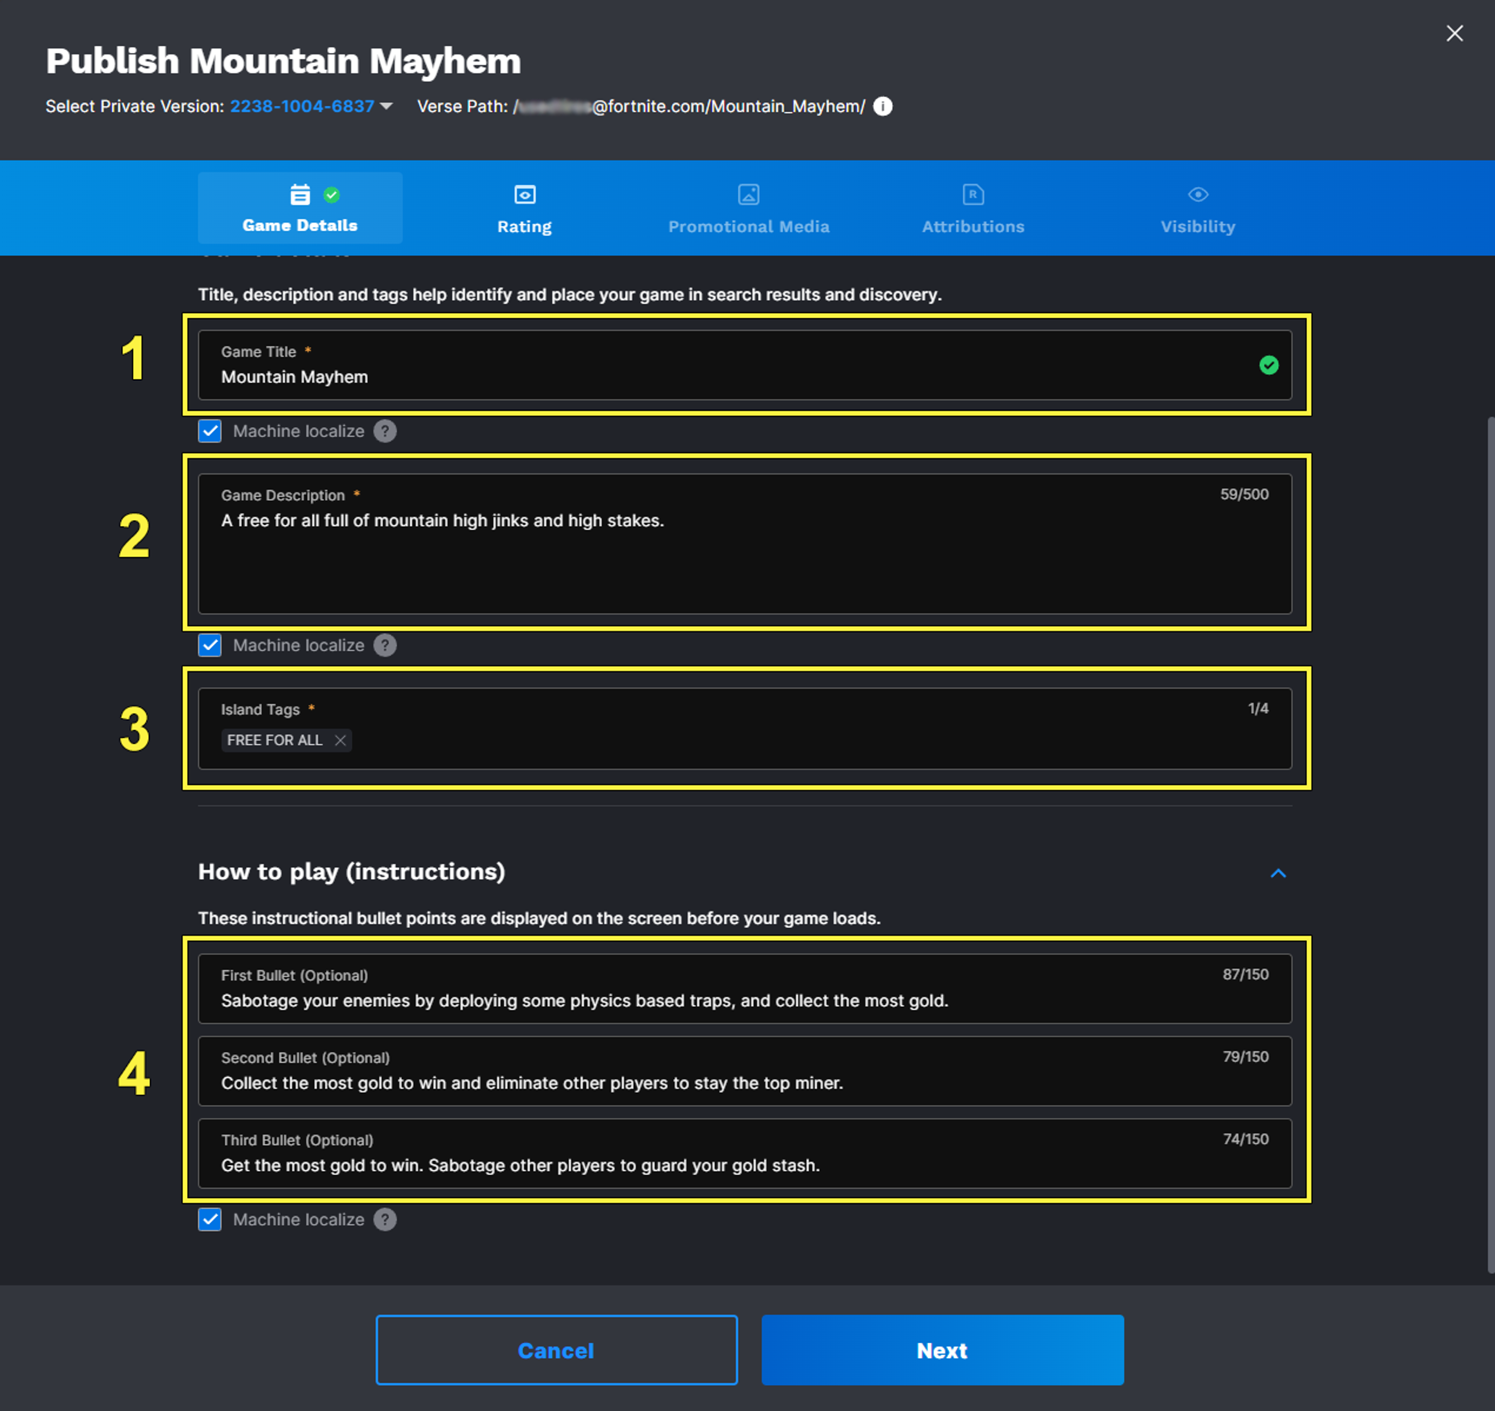Click the First Bullet input field
This screenshot has width=1495, height=1411.
pyautogui.click(x=744, y=988)
